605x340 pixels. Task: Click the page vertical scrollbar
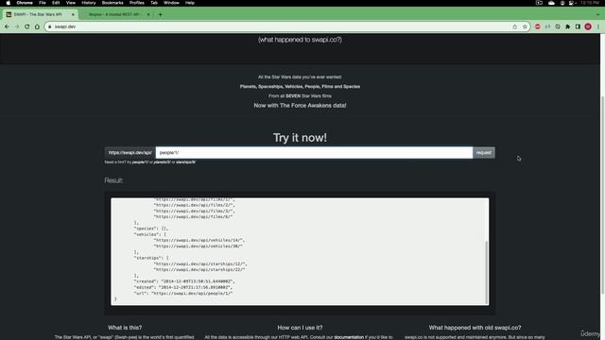tap(602, 195)
